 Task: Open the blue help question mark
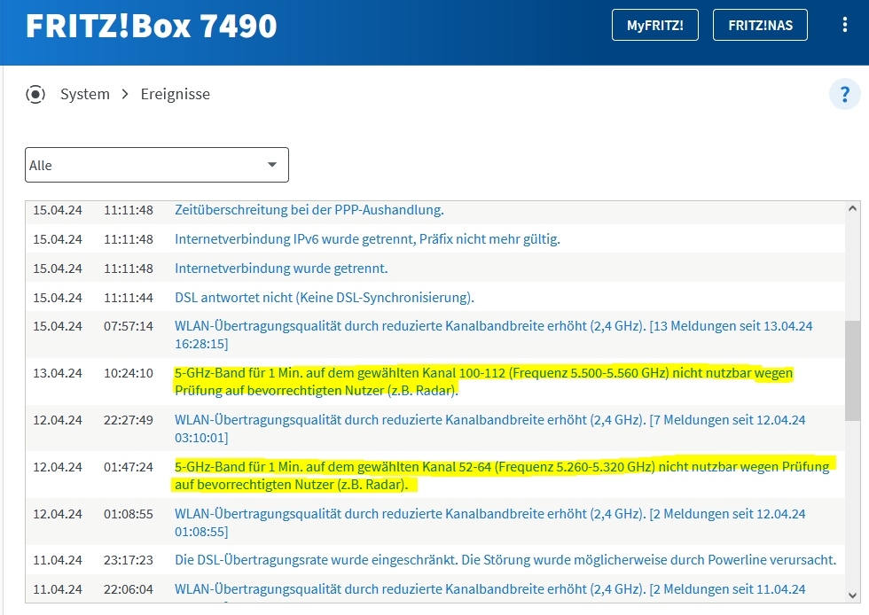[x=844, y=94]
